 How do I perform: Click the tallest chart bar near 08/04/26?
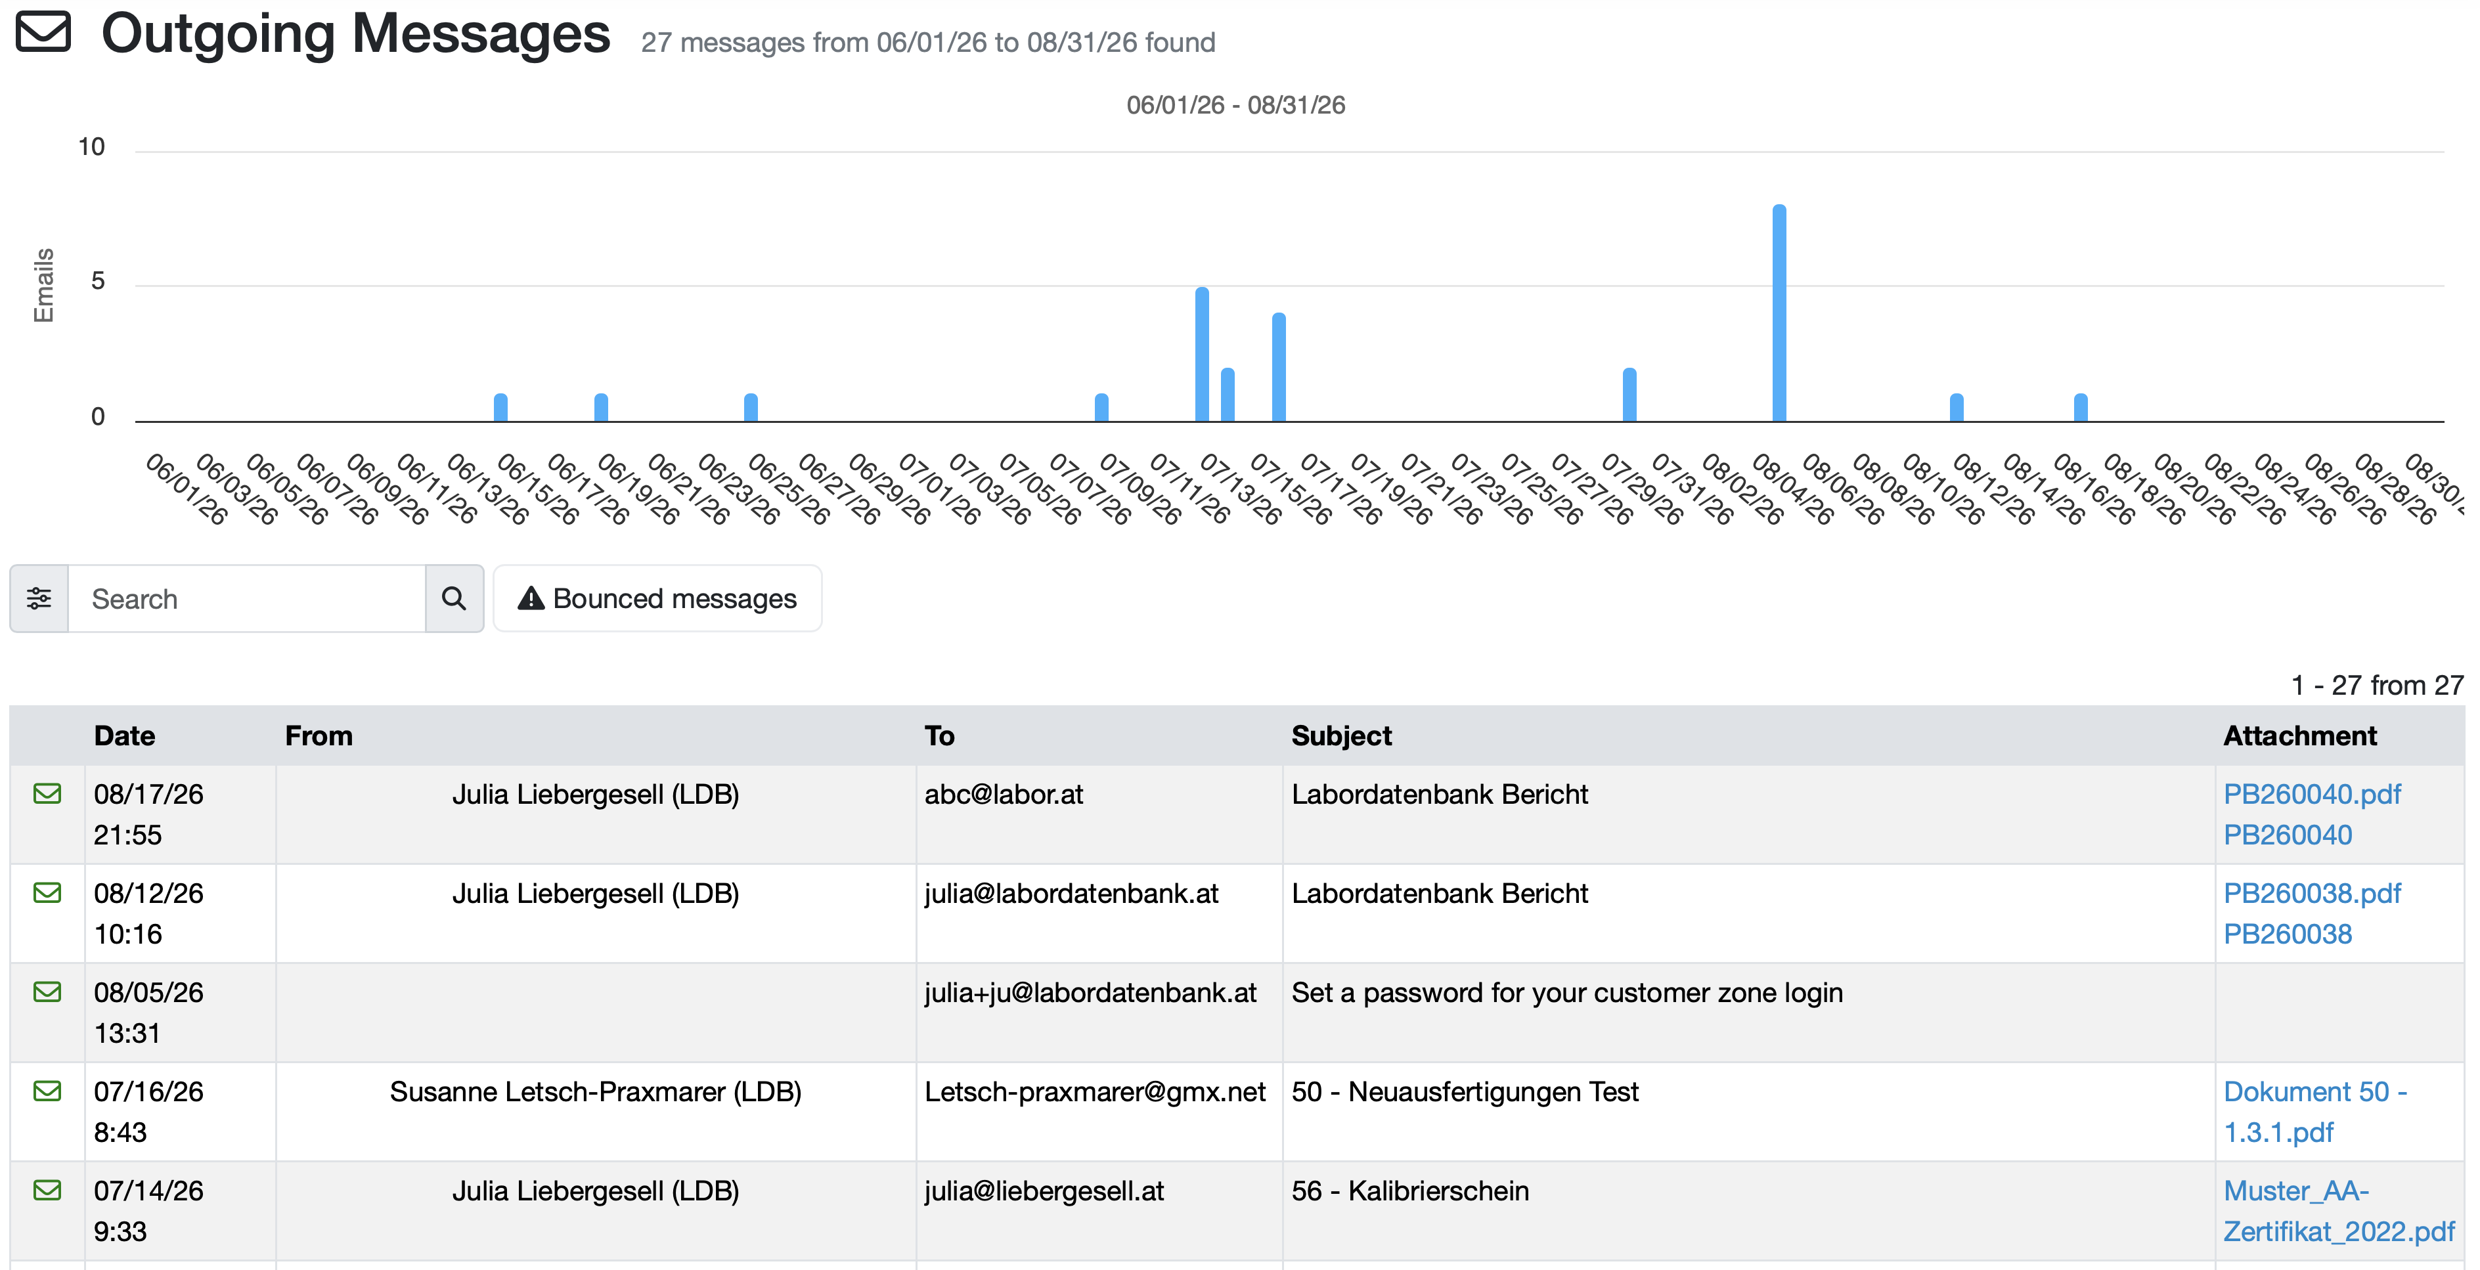click(x=1779, y=313)
